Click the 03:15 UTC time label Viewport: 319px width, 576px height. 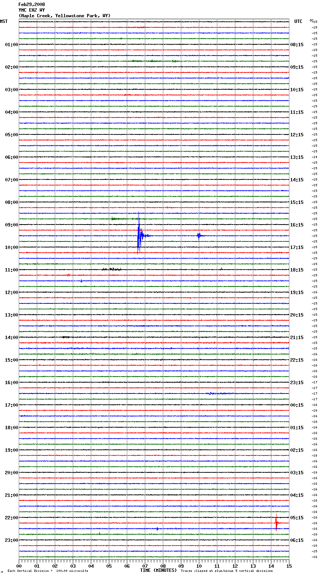pos(297,473)
